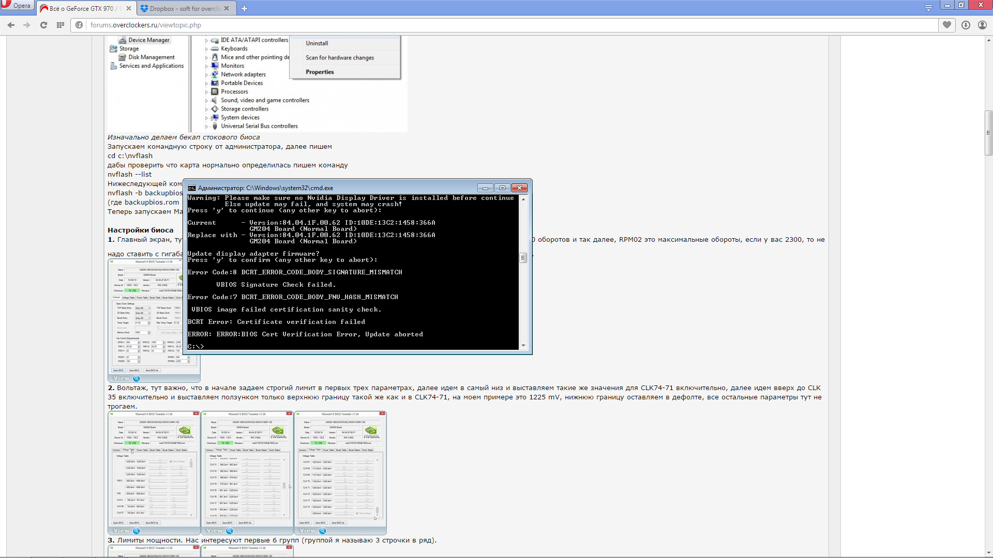This screenshot has width=993, height=558.
Task: Open new tab with plus button
Action: tap(244, 8)
